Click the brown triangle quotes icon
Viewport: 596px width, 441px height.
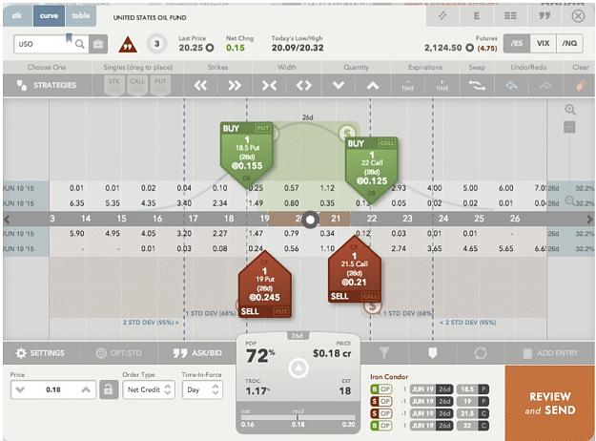click(x=128, y=45)
